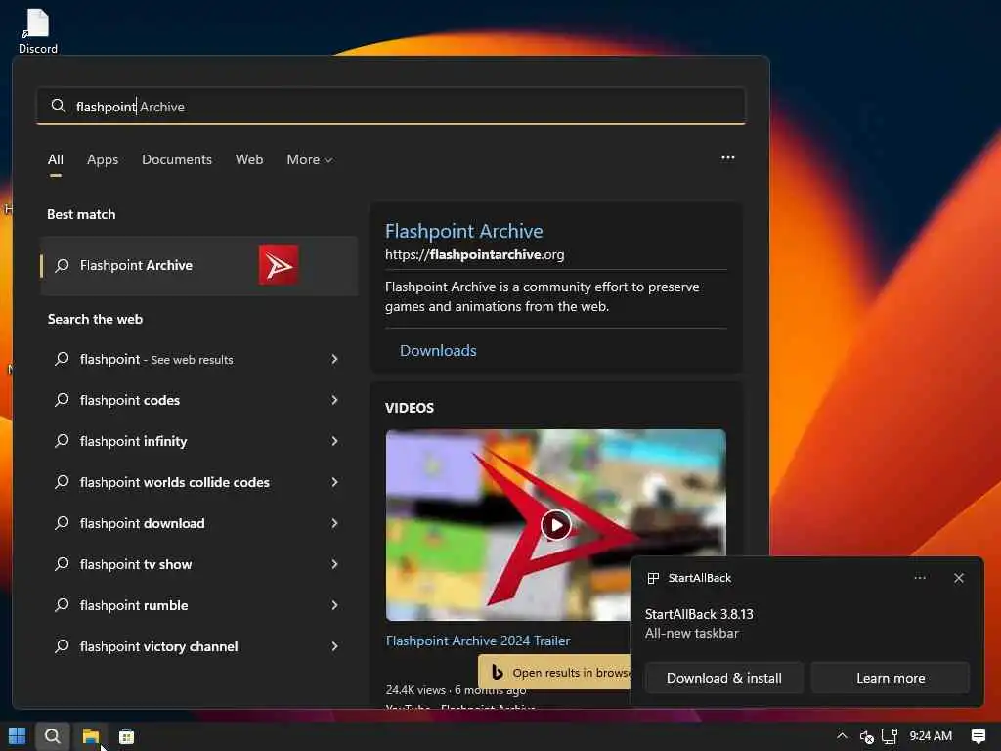Open the red Flashpoint logo in Best match
This screenshot has width=1001, height=751.
tap(279, 265)
